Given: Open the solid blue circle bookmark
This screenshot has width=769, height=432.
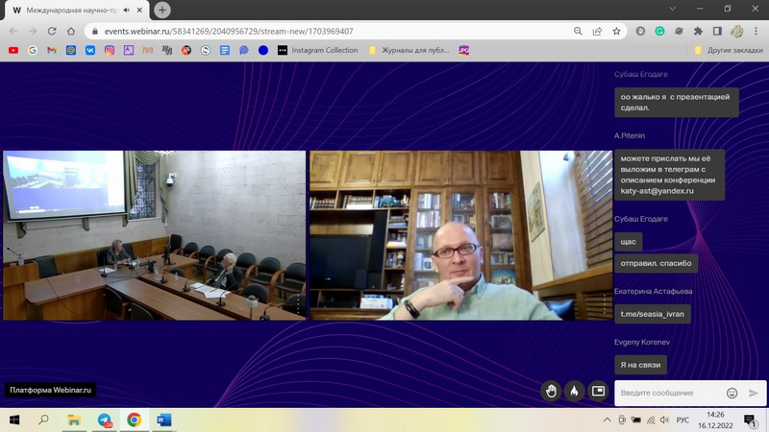Looking at the screenshot, I should click(x=263, y=50).
